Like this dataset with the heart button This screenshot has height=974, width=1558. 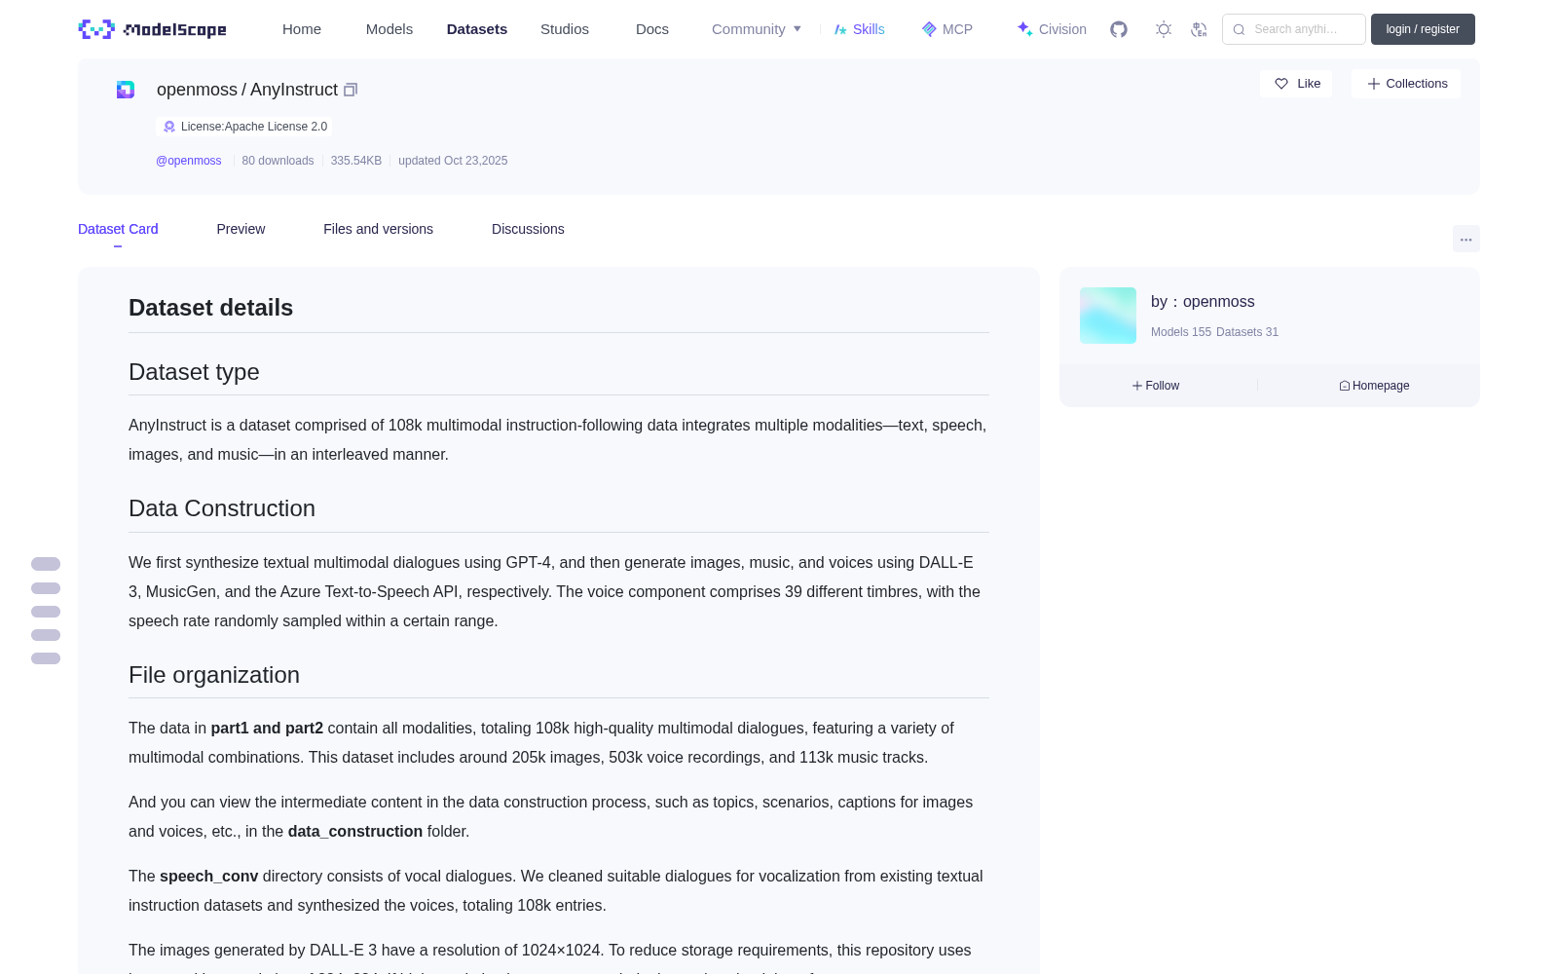pyautogui.click(x=1296, y=84)
